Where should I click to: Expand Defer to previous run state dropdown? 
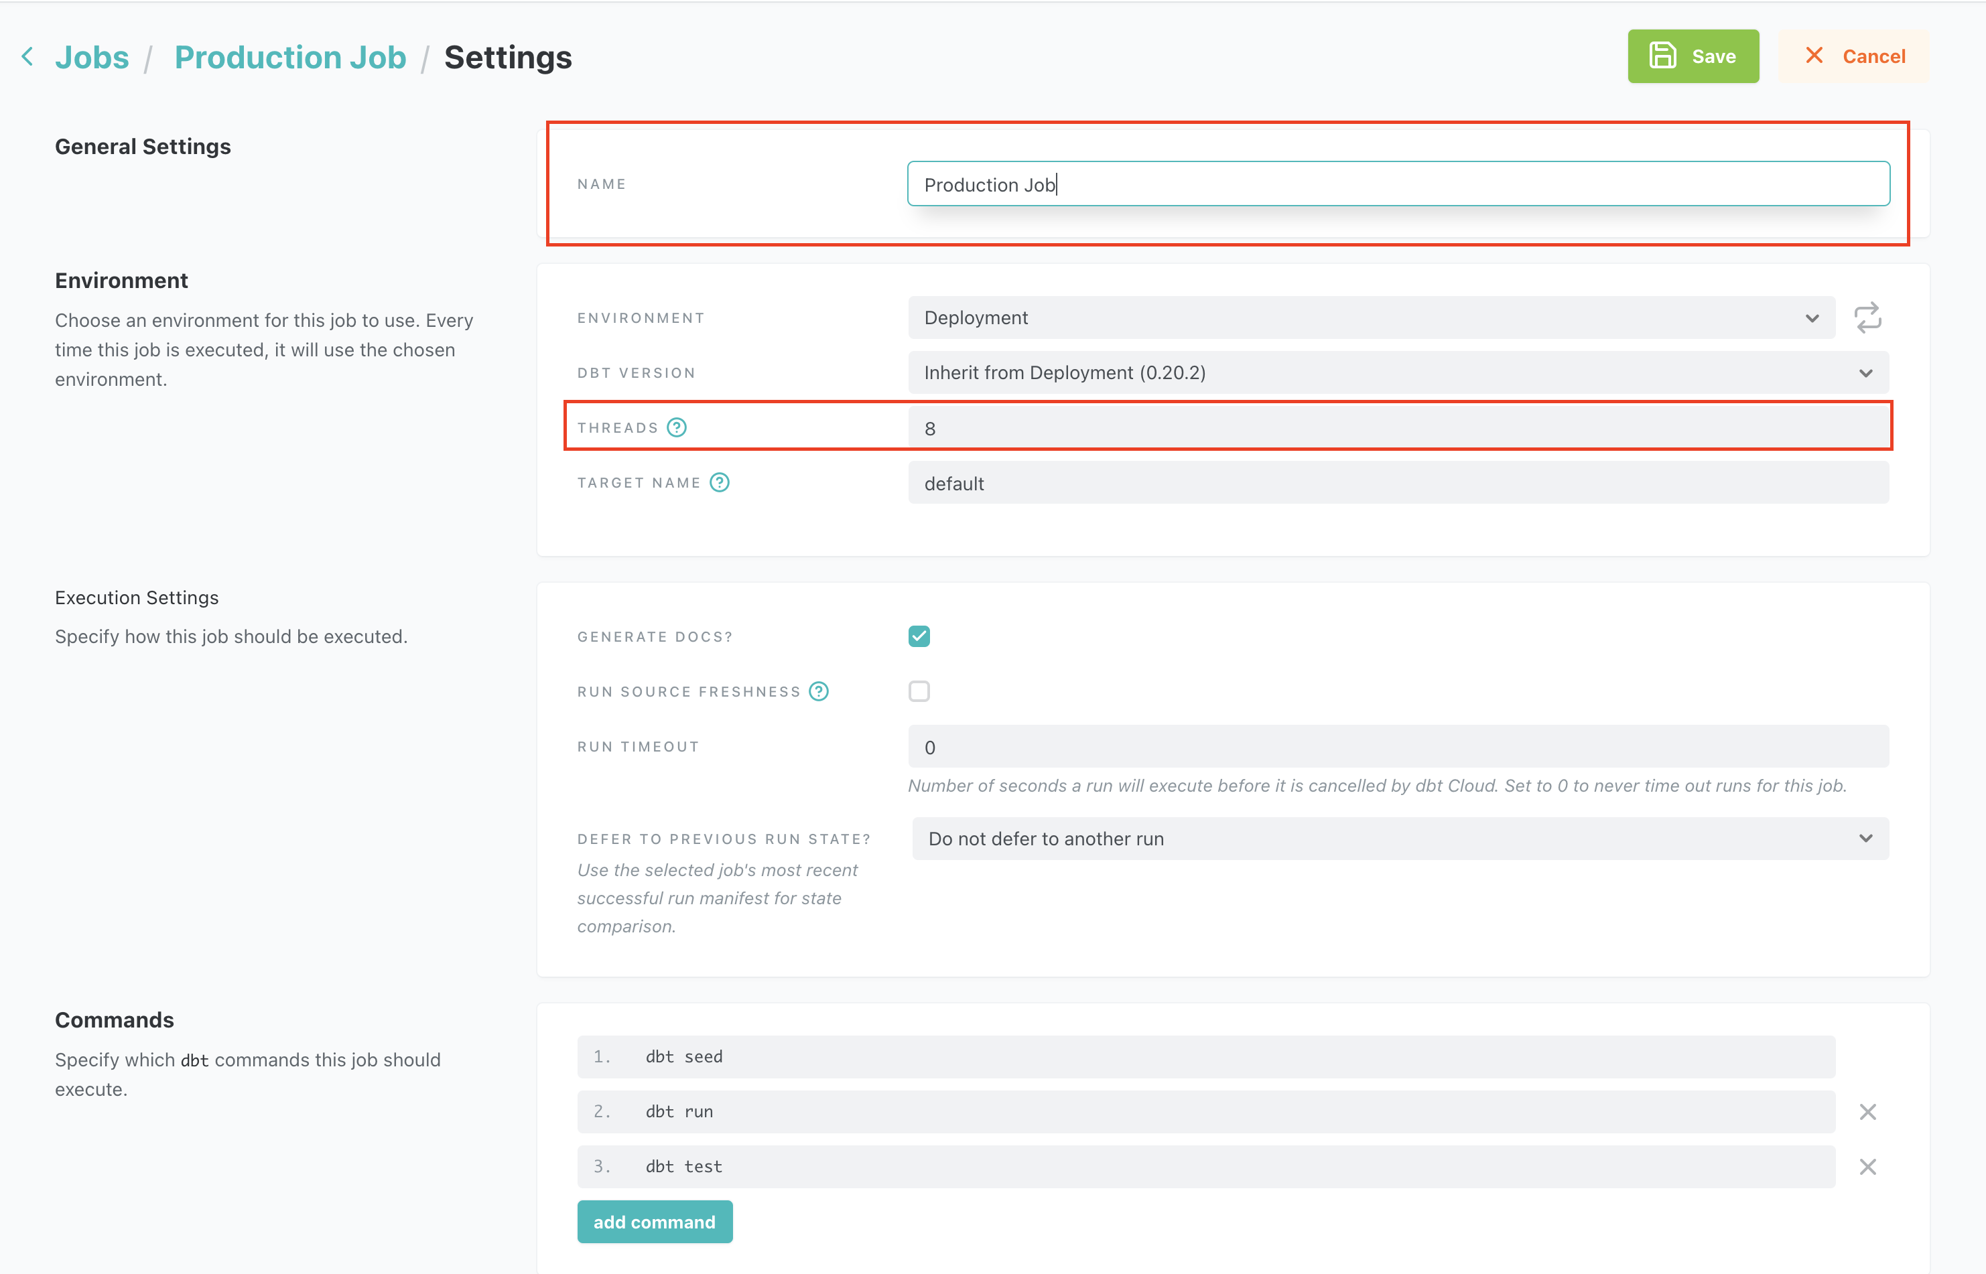pyautogui.click(x=1399, y=839)
